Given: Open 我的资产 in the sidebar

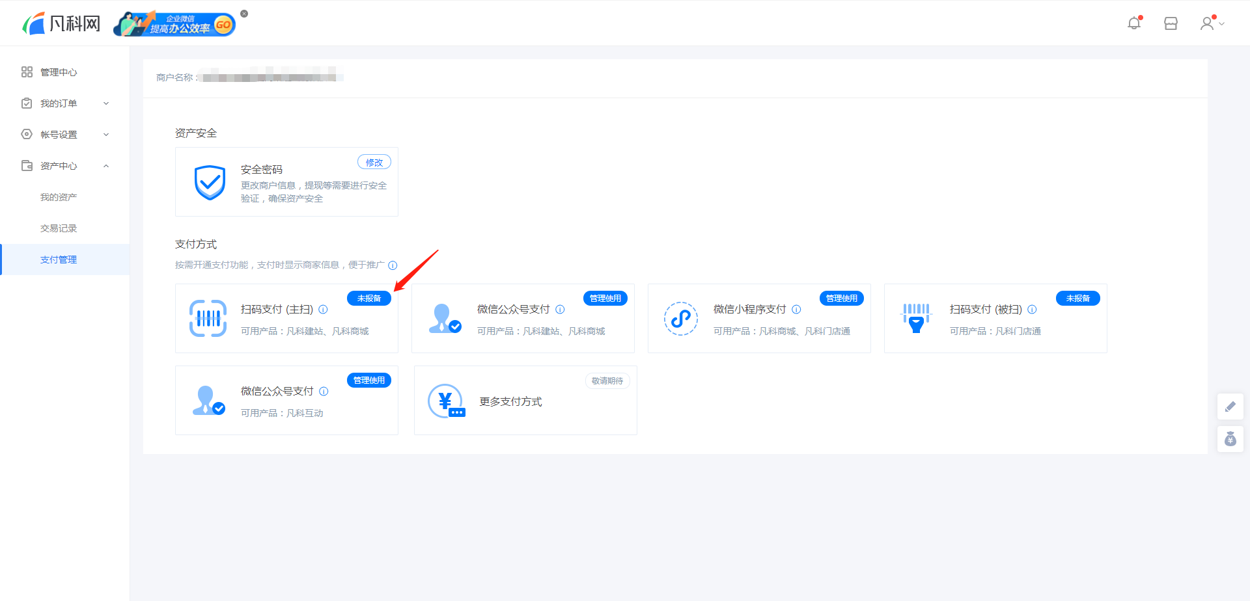Looking at the screenshot, I should (x=59, y=197).
